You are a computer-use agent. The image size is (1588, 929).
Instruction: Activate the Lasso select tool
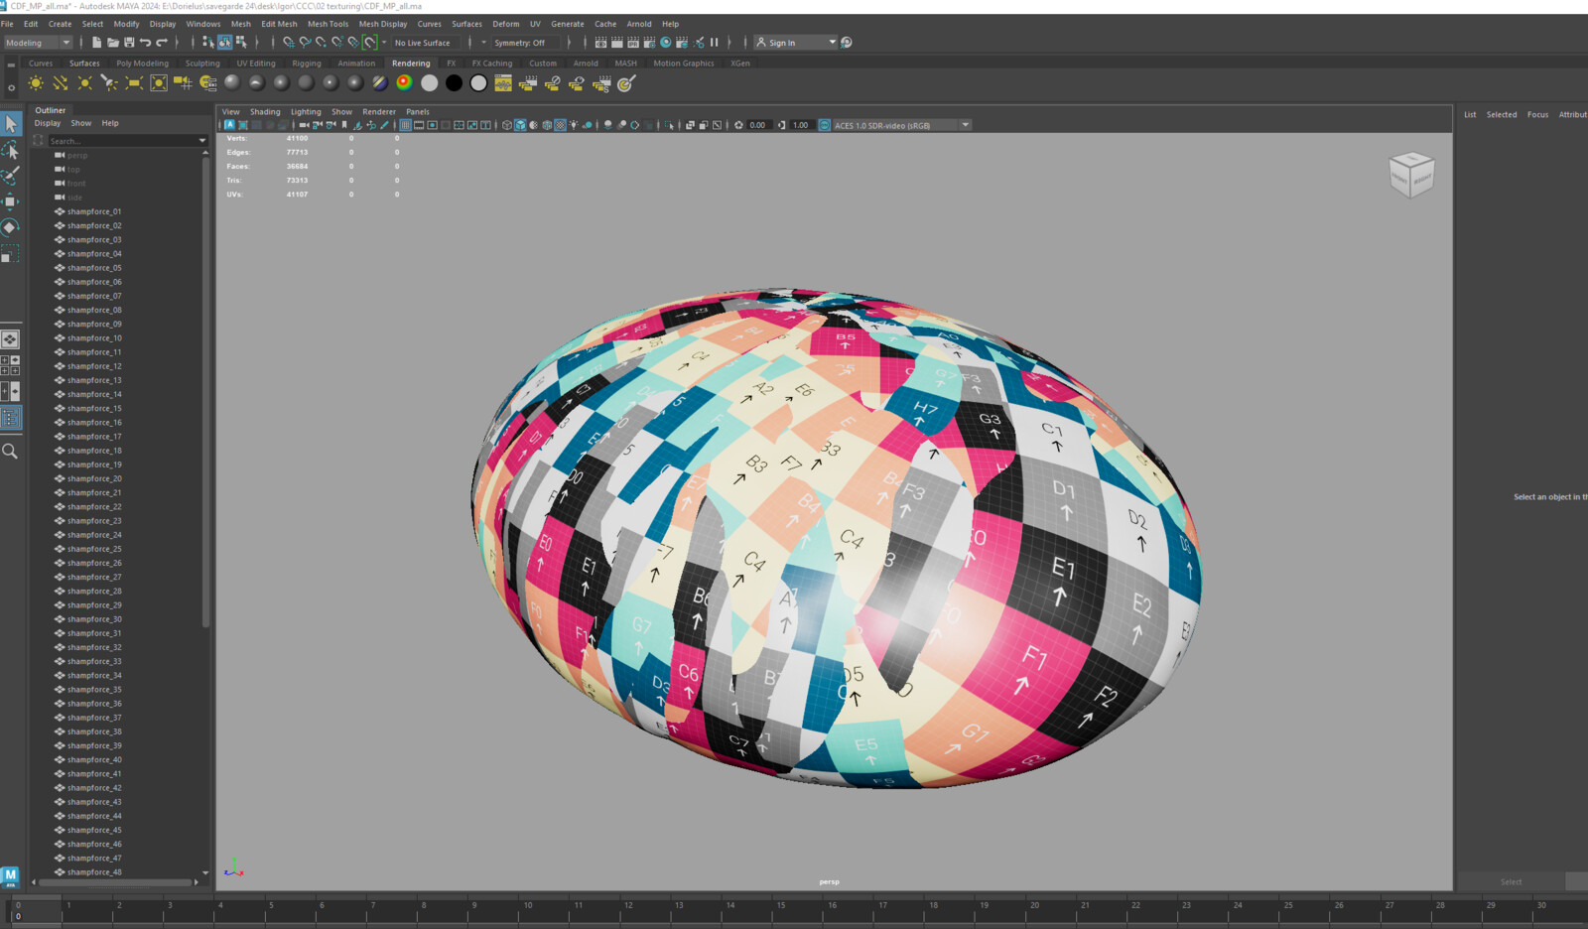11,150
